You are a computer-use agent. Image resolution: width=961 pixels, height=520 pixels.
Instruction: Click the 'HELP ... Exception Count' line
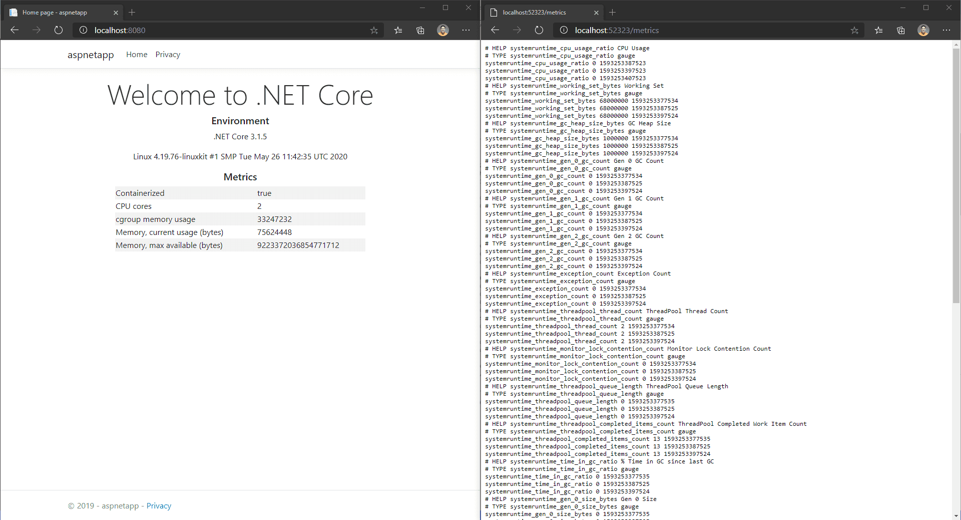coord(578,274)
